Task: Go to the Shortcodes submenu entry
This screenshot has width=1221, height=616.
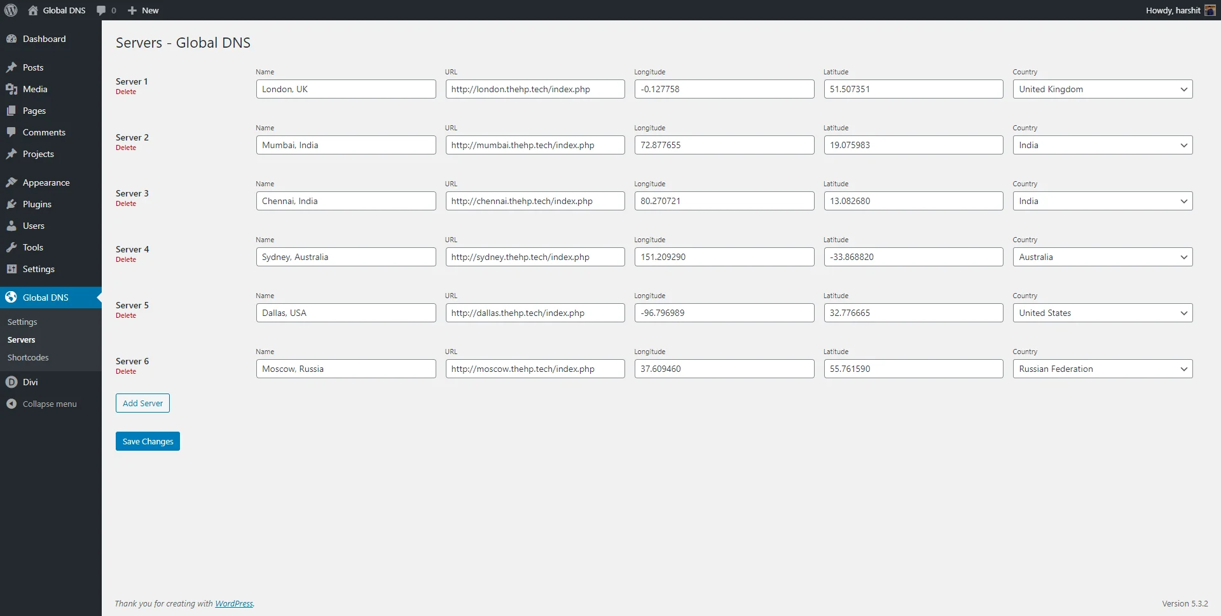Action: [28, 357]
